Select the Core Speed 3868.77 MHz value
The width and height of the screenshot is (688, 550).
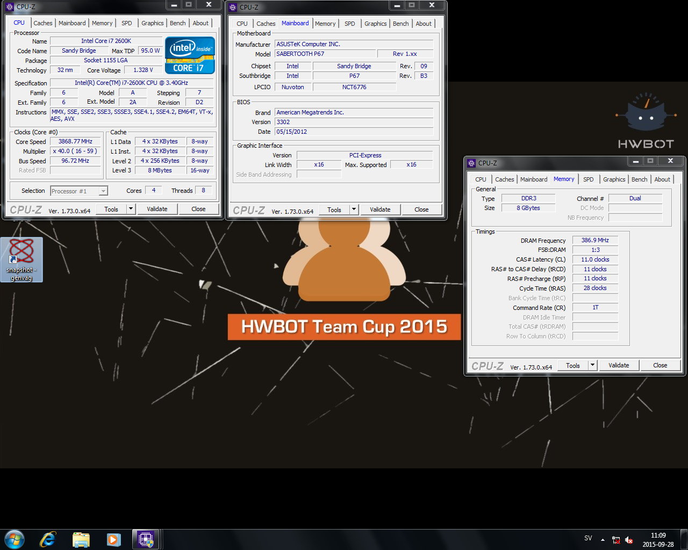(75, 142)
